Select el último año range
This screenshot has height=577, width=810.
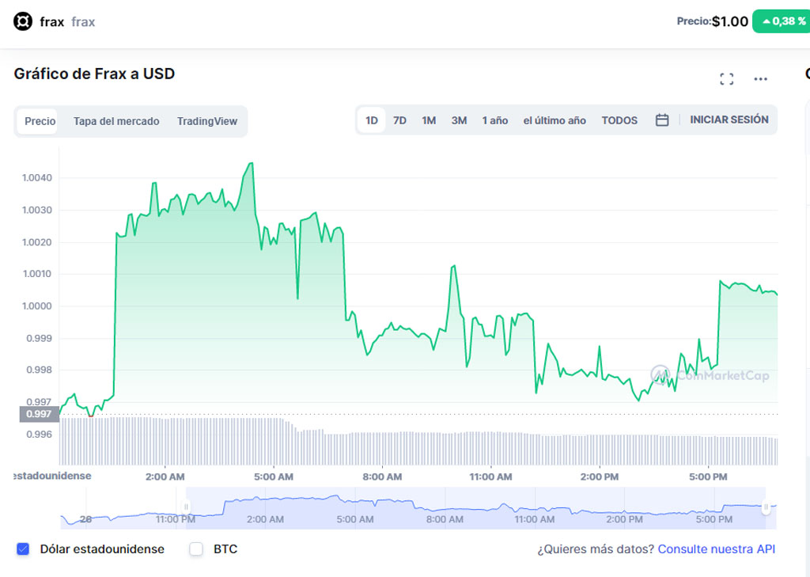point(555,120)
